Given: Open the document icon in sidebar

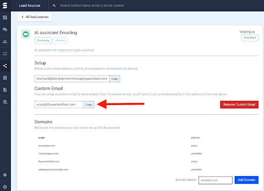Looking at the screenshot, I should point(5,90).
